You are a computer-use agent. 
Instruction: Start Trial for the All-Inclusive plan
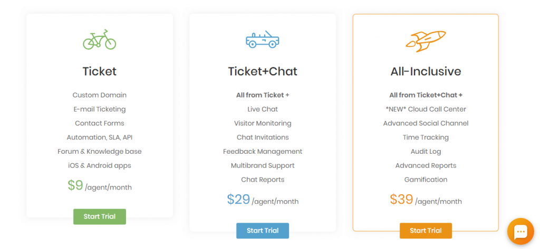(426, 231)
